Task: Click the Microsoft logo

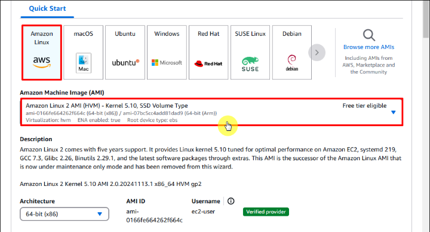Action: [x=167, y=63]
